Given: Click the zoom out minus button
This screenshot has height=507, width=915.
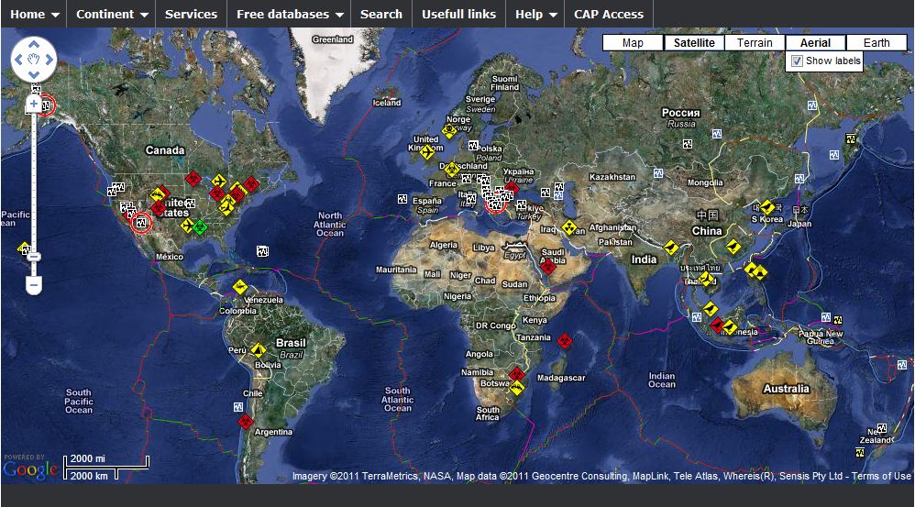Looking at the screenshot, I should click(34, 286).
